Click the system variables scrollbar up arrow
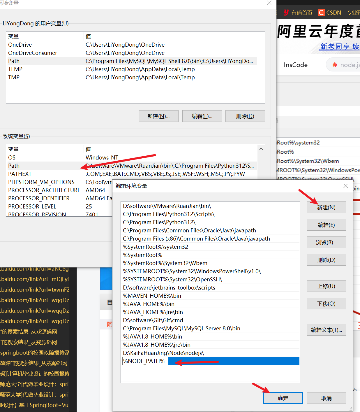Viewport: 360px width, 412px height. tap(261, 149)
